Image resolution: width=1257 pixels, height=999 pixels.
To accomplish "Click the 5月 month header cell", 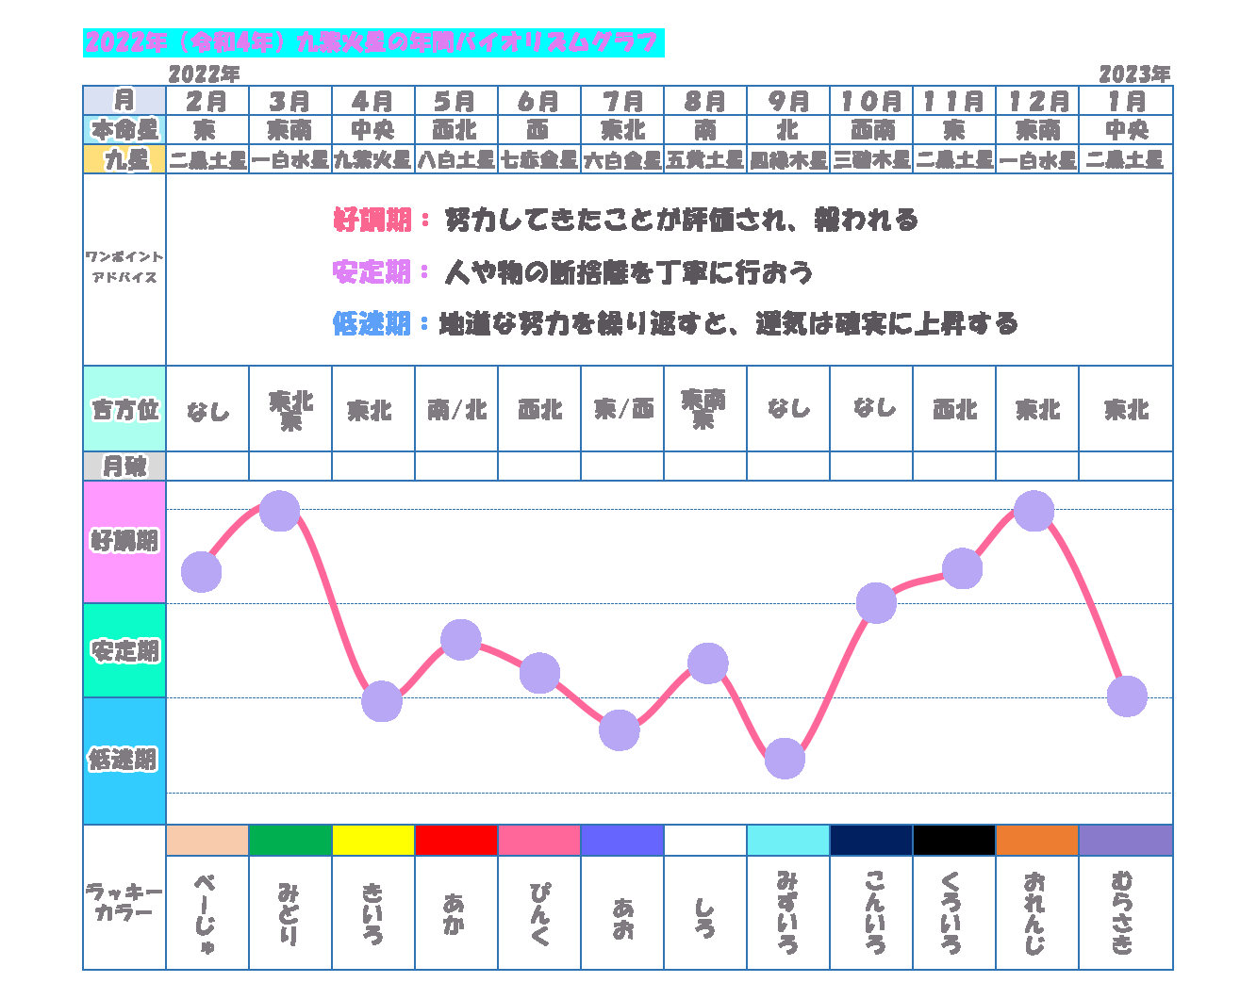I will click(x=456, y=101).
